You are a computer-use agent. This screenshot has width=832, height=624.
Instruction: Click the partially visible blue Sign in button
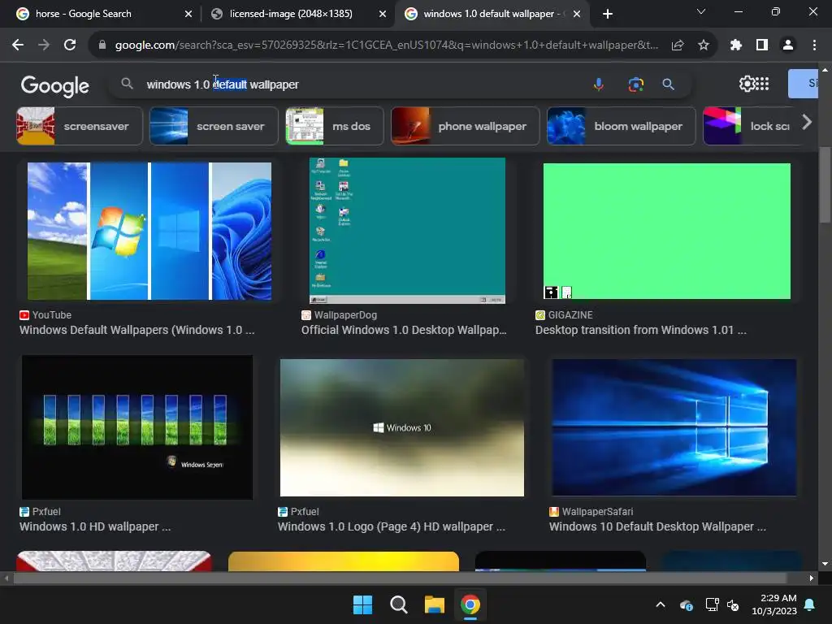[x=803, y=84]
